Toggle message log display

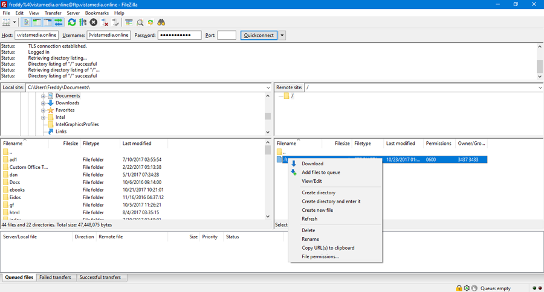click(26, 22)
